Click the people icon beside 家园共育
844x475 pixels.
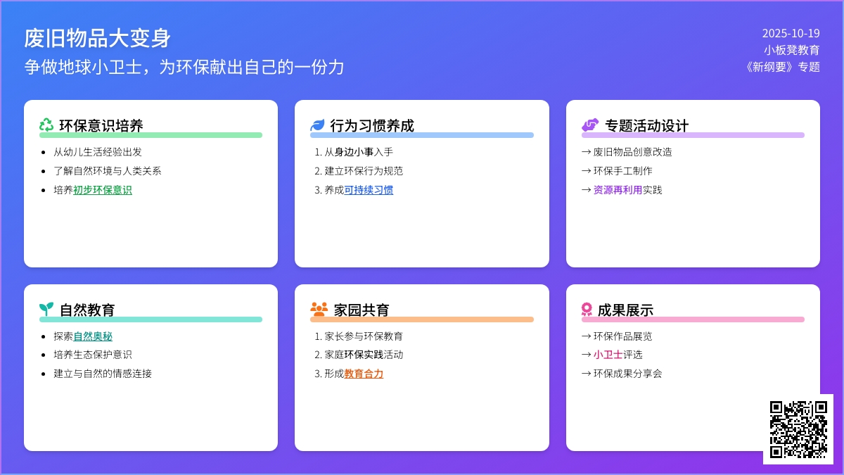click(319, 310)
